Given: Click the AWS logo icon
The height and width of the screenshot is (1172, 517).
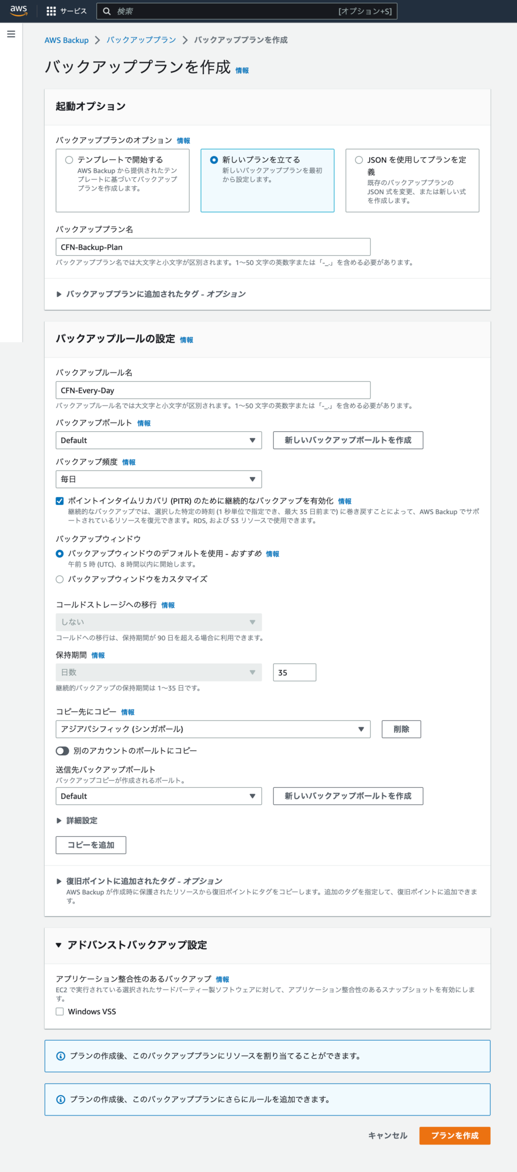Looking at the screenshot, I should click(x=18, y=11).
